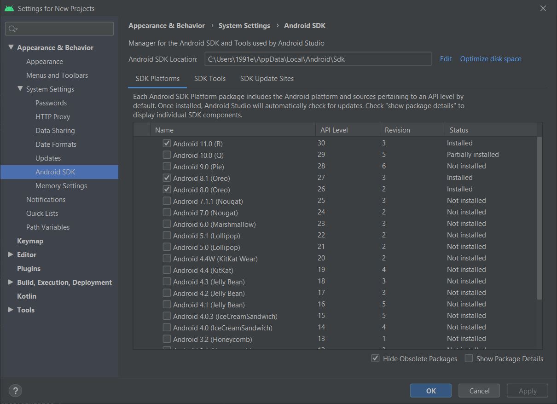Check Android 4.4 (KitKat) checkbox
The width and height of the screenshot is (557, 404).
coord(167,270)
